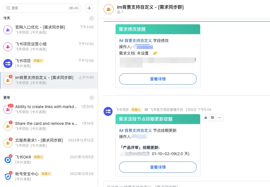The image size is (270, 187).
Task: Click 下午3:05 timestamp in chat list
Action: pyautogui.click(x=87, y=27)
